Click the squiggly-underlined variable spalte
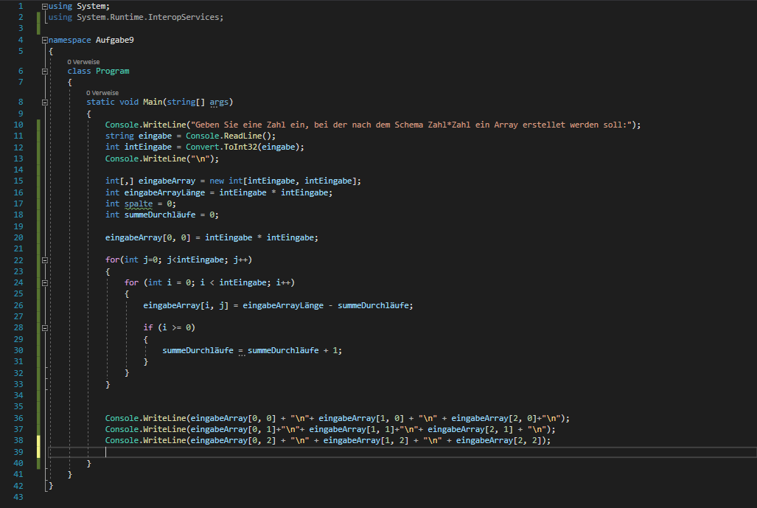The image size is (757, 508). [139, 203]
